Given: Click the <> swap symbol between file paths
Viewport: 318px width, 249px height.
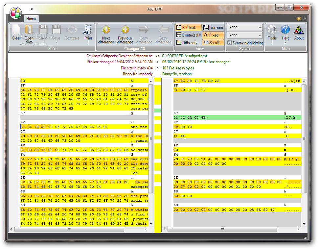Looking at the screenshot, I should point(158,56).
